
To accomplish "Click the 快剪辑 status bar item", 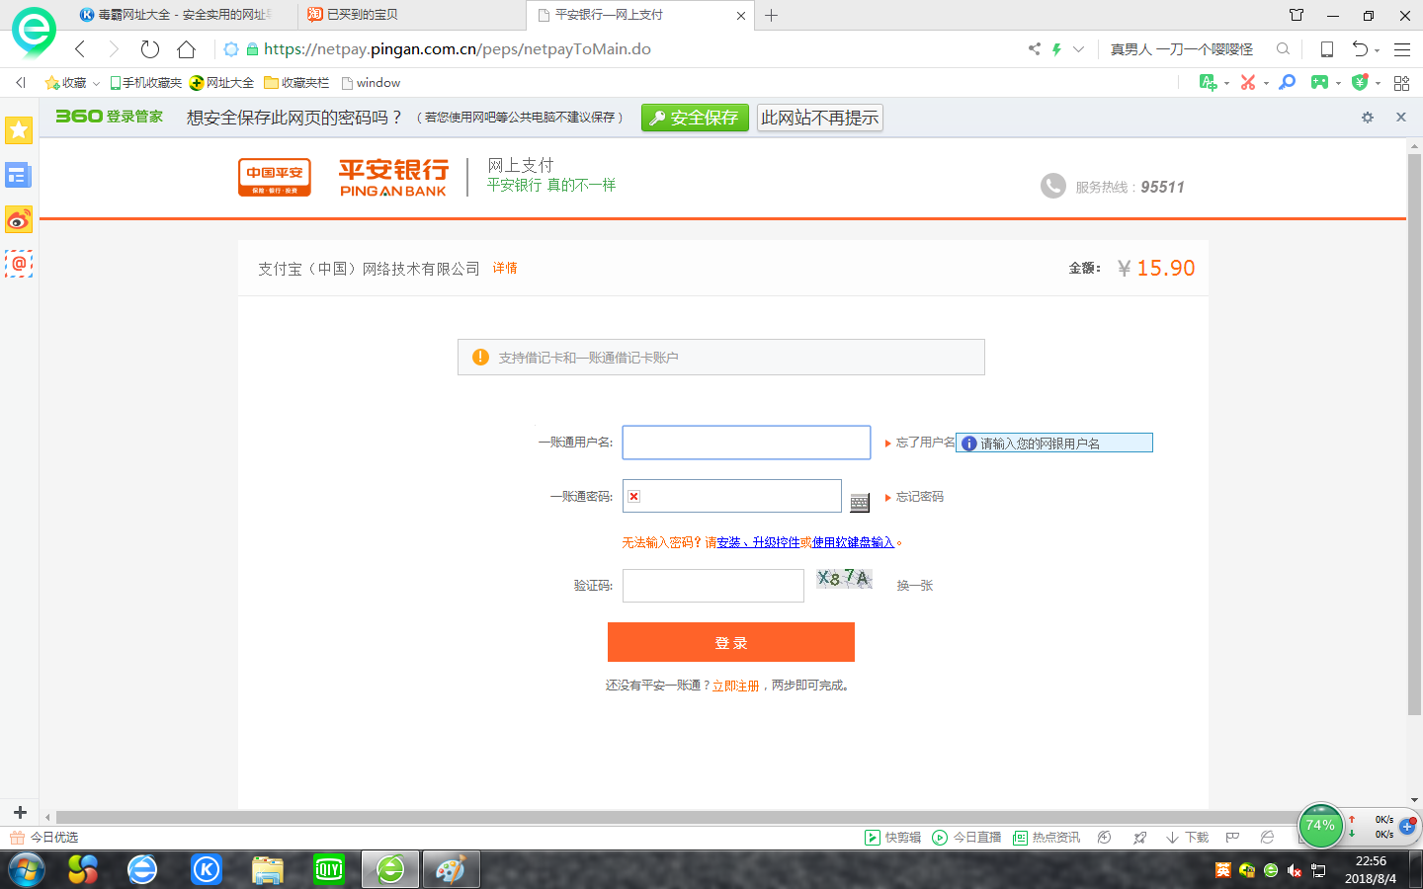I will coord(893,838).
